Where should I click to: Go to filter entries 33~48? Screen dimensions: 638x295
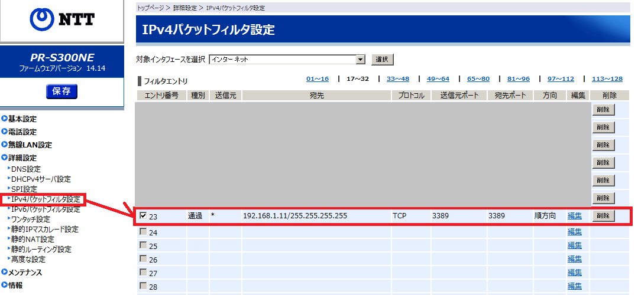click(x=397, y=79)
